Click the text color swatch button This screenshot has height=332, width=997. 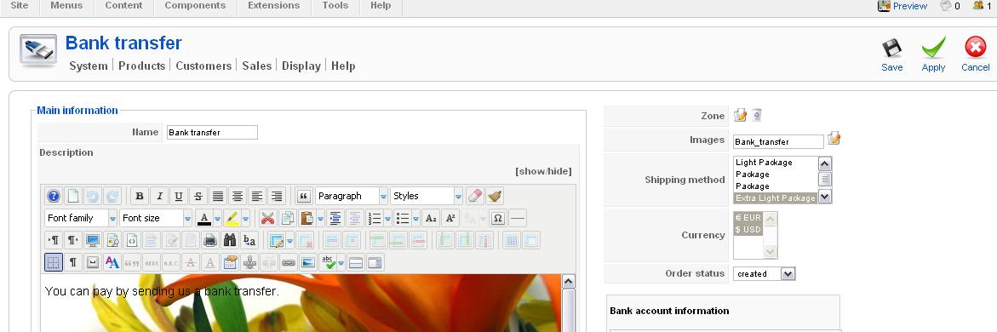pyautogui.click(x=204, y=218)
